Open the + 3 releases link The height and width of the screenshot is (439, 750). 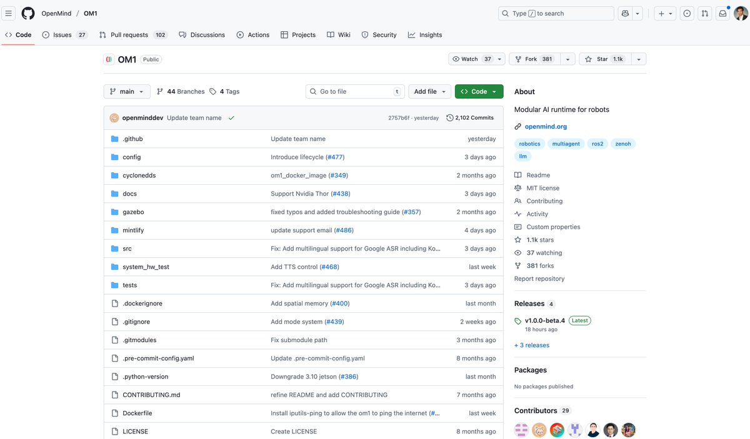coord(532,345)
